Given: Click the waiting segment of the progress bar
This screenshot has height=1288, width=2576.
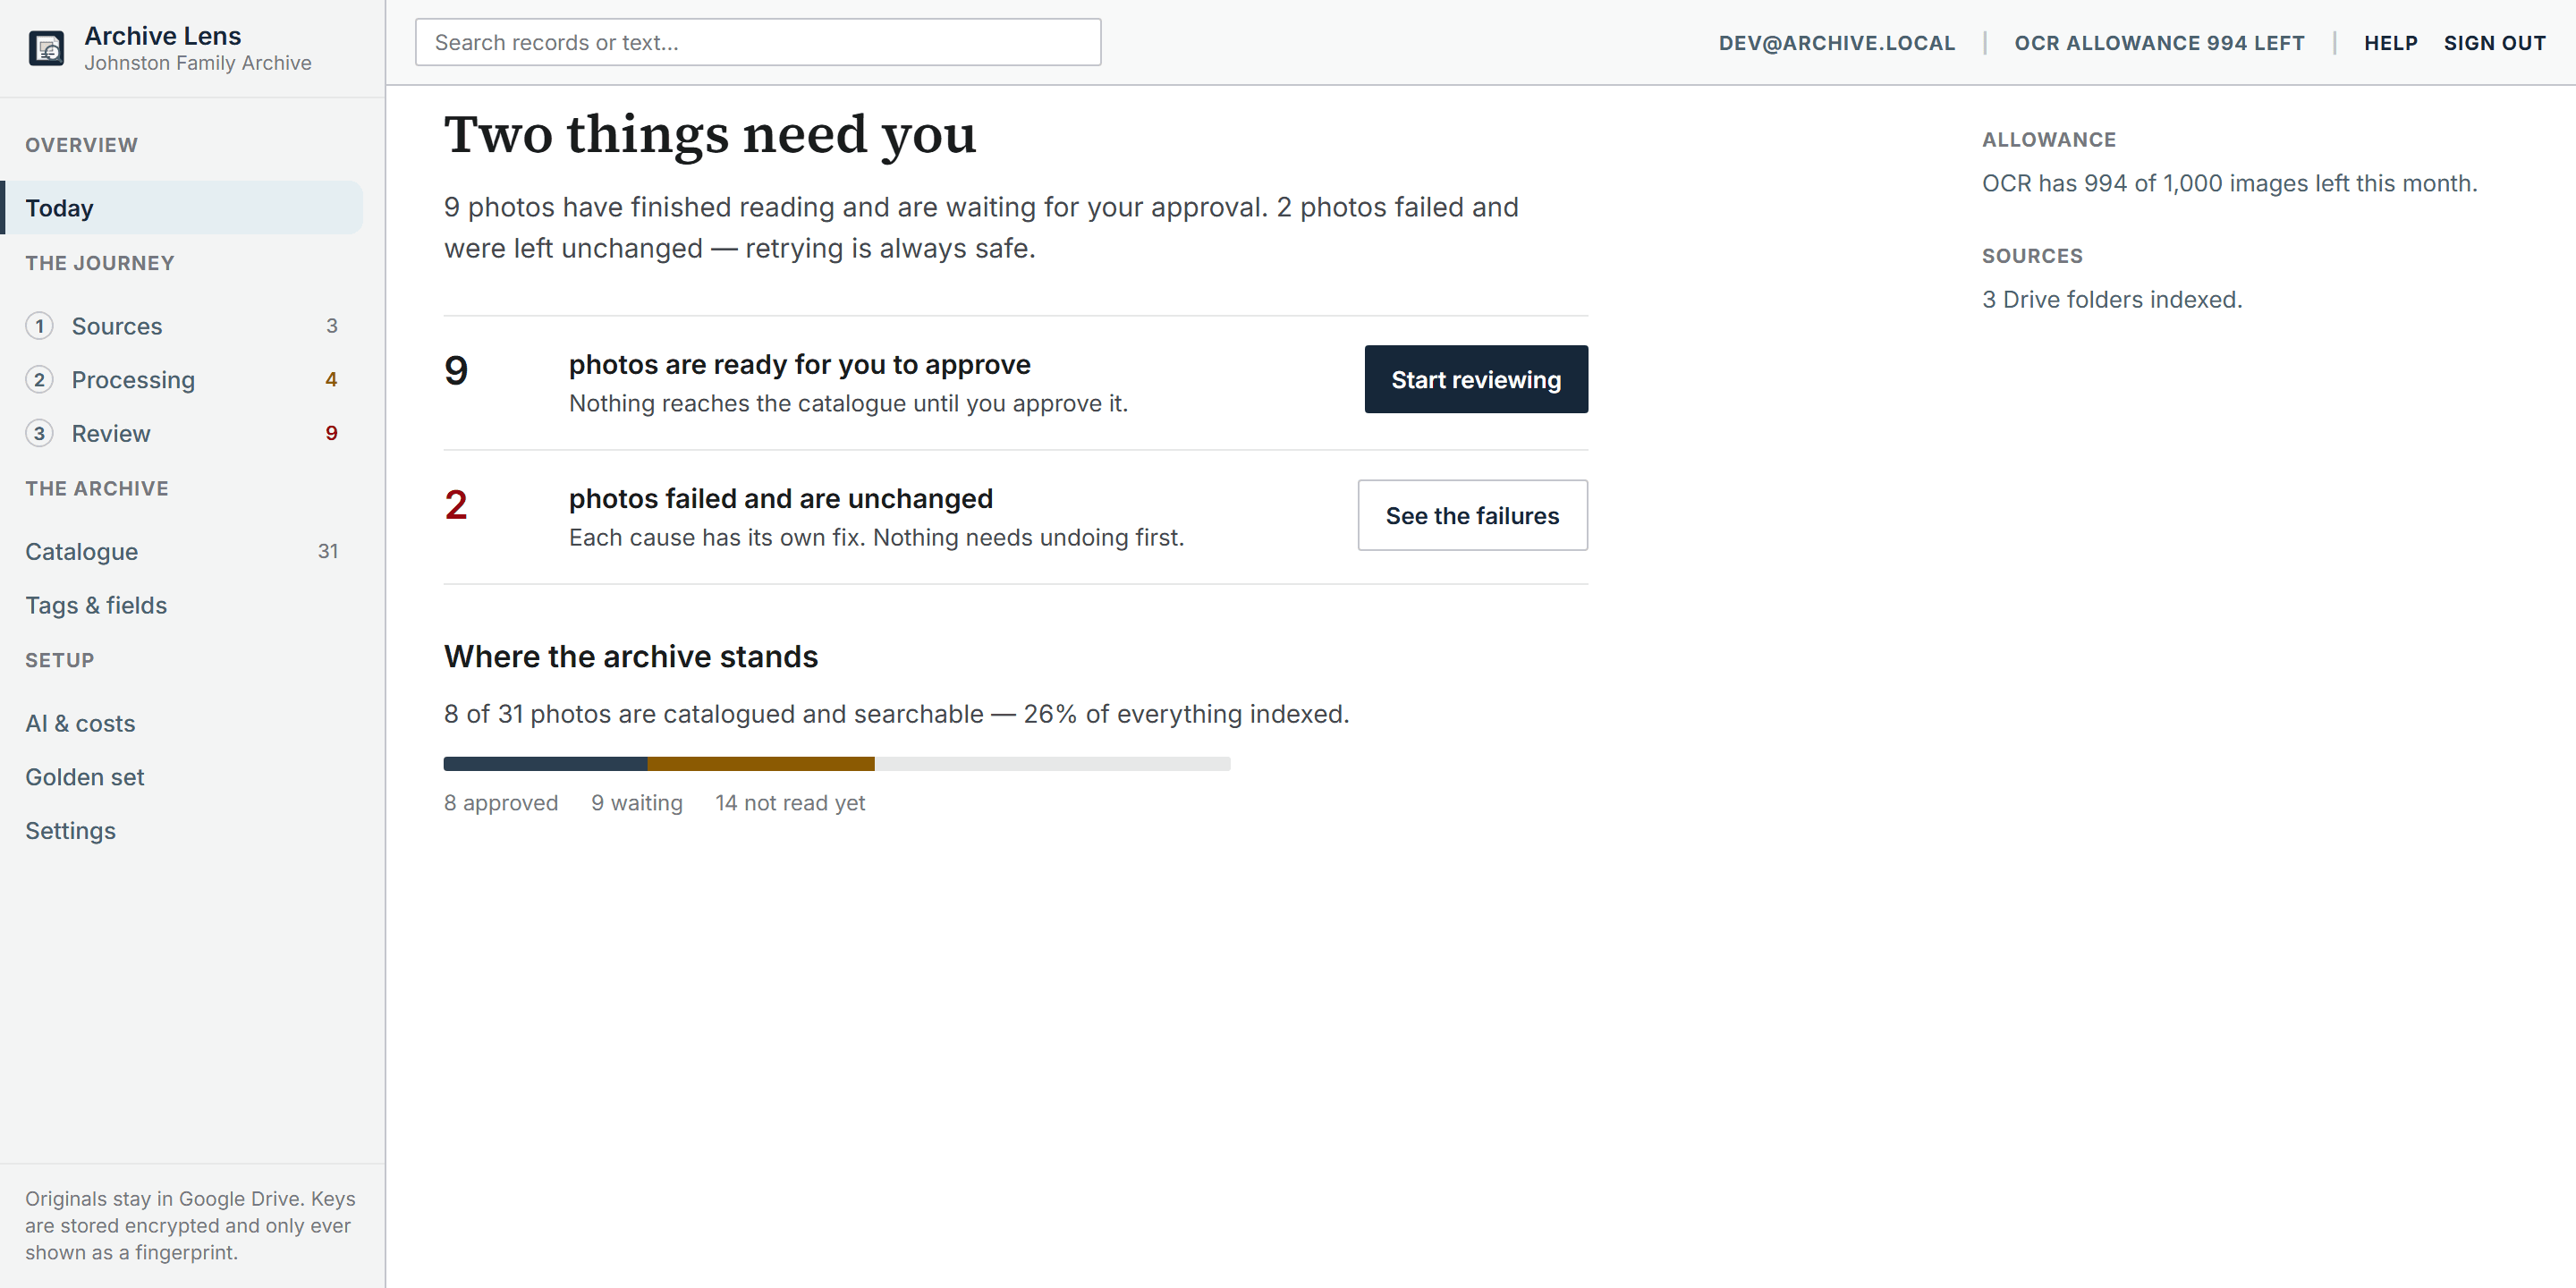Looking at the screenshot, I should click(x=761, y=764).
